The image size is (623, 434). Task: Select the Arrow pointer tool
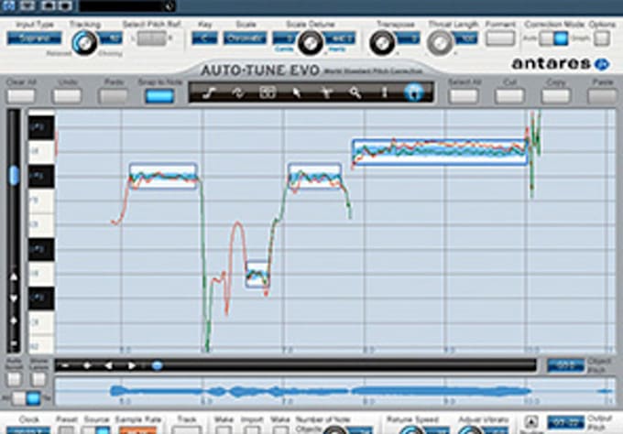[297, 92]
